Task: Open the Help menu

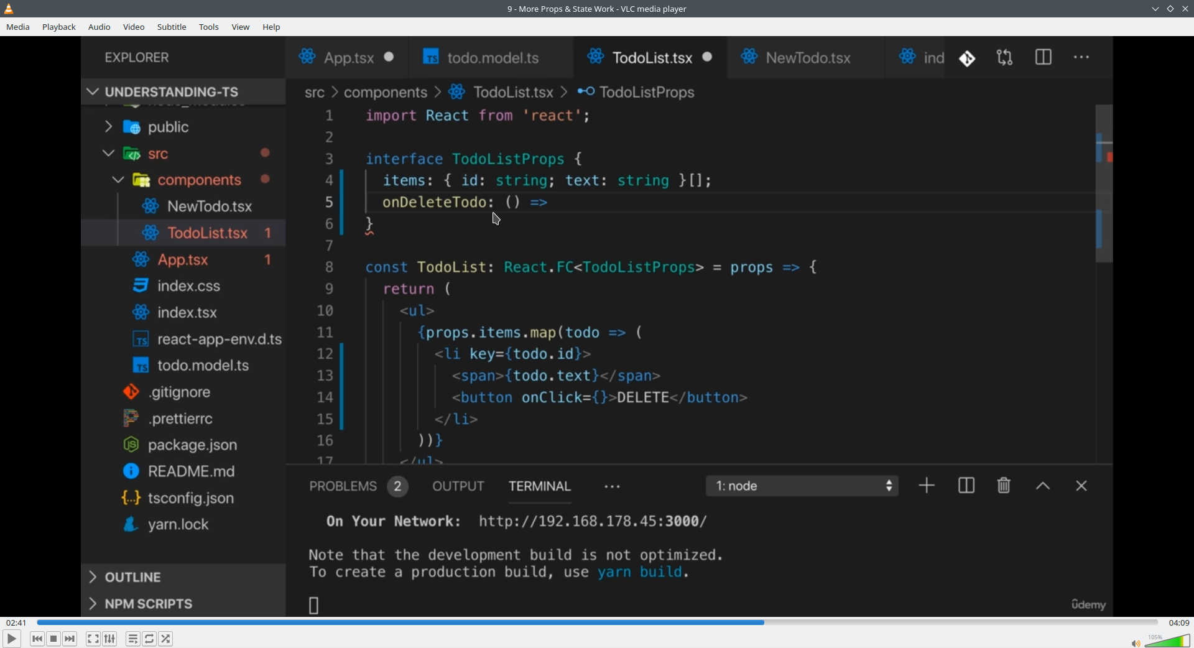Action: click(x=271, y=27)
